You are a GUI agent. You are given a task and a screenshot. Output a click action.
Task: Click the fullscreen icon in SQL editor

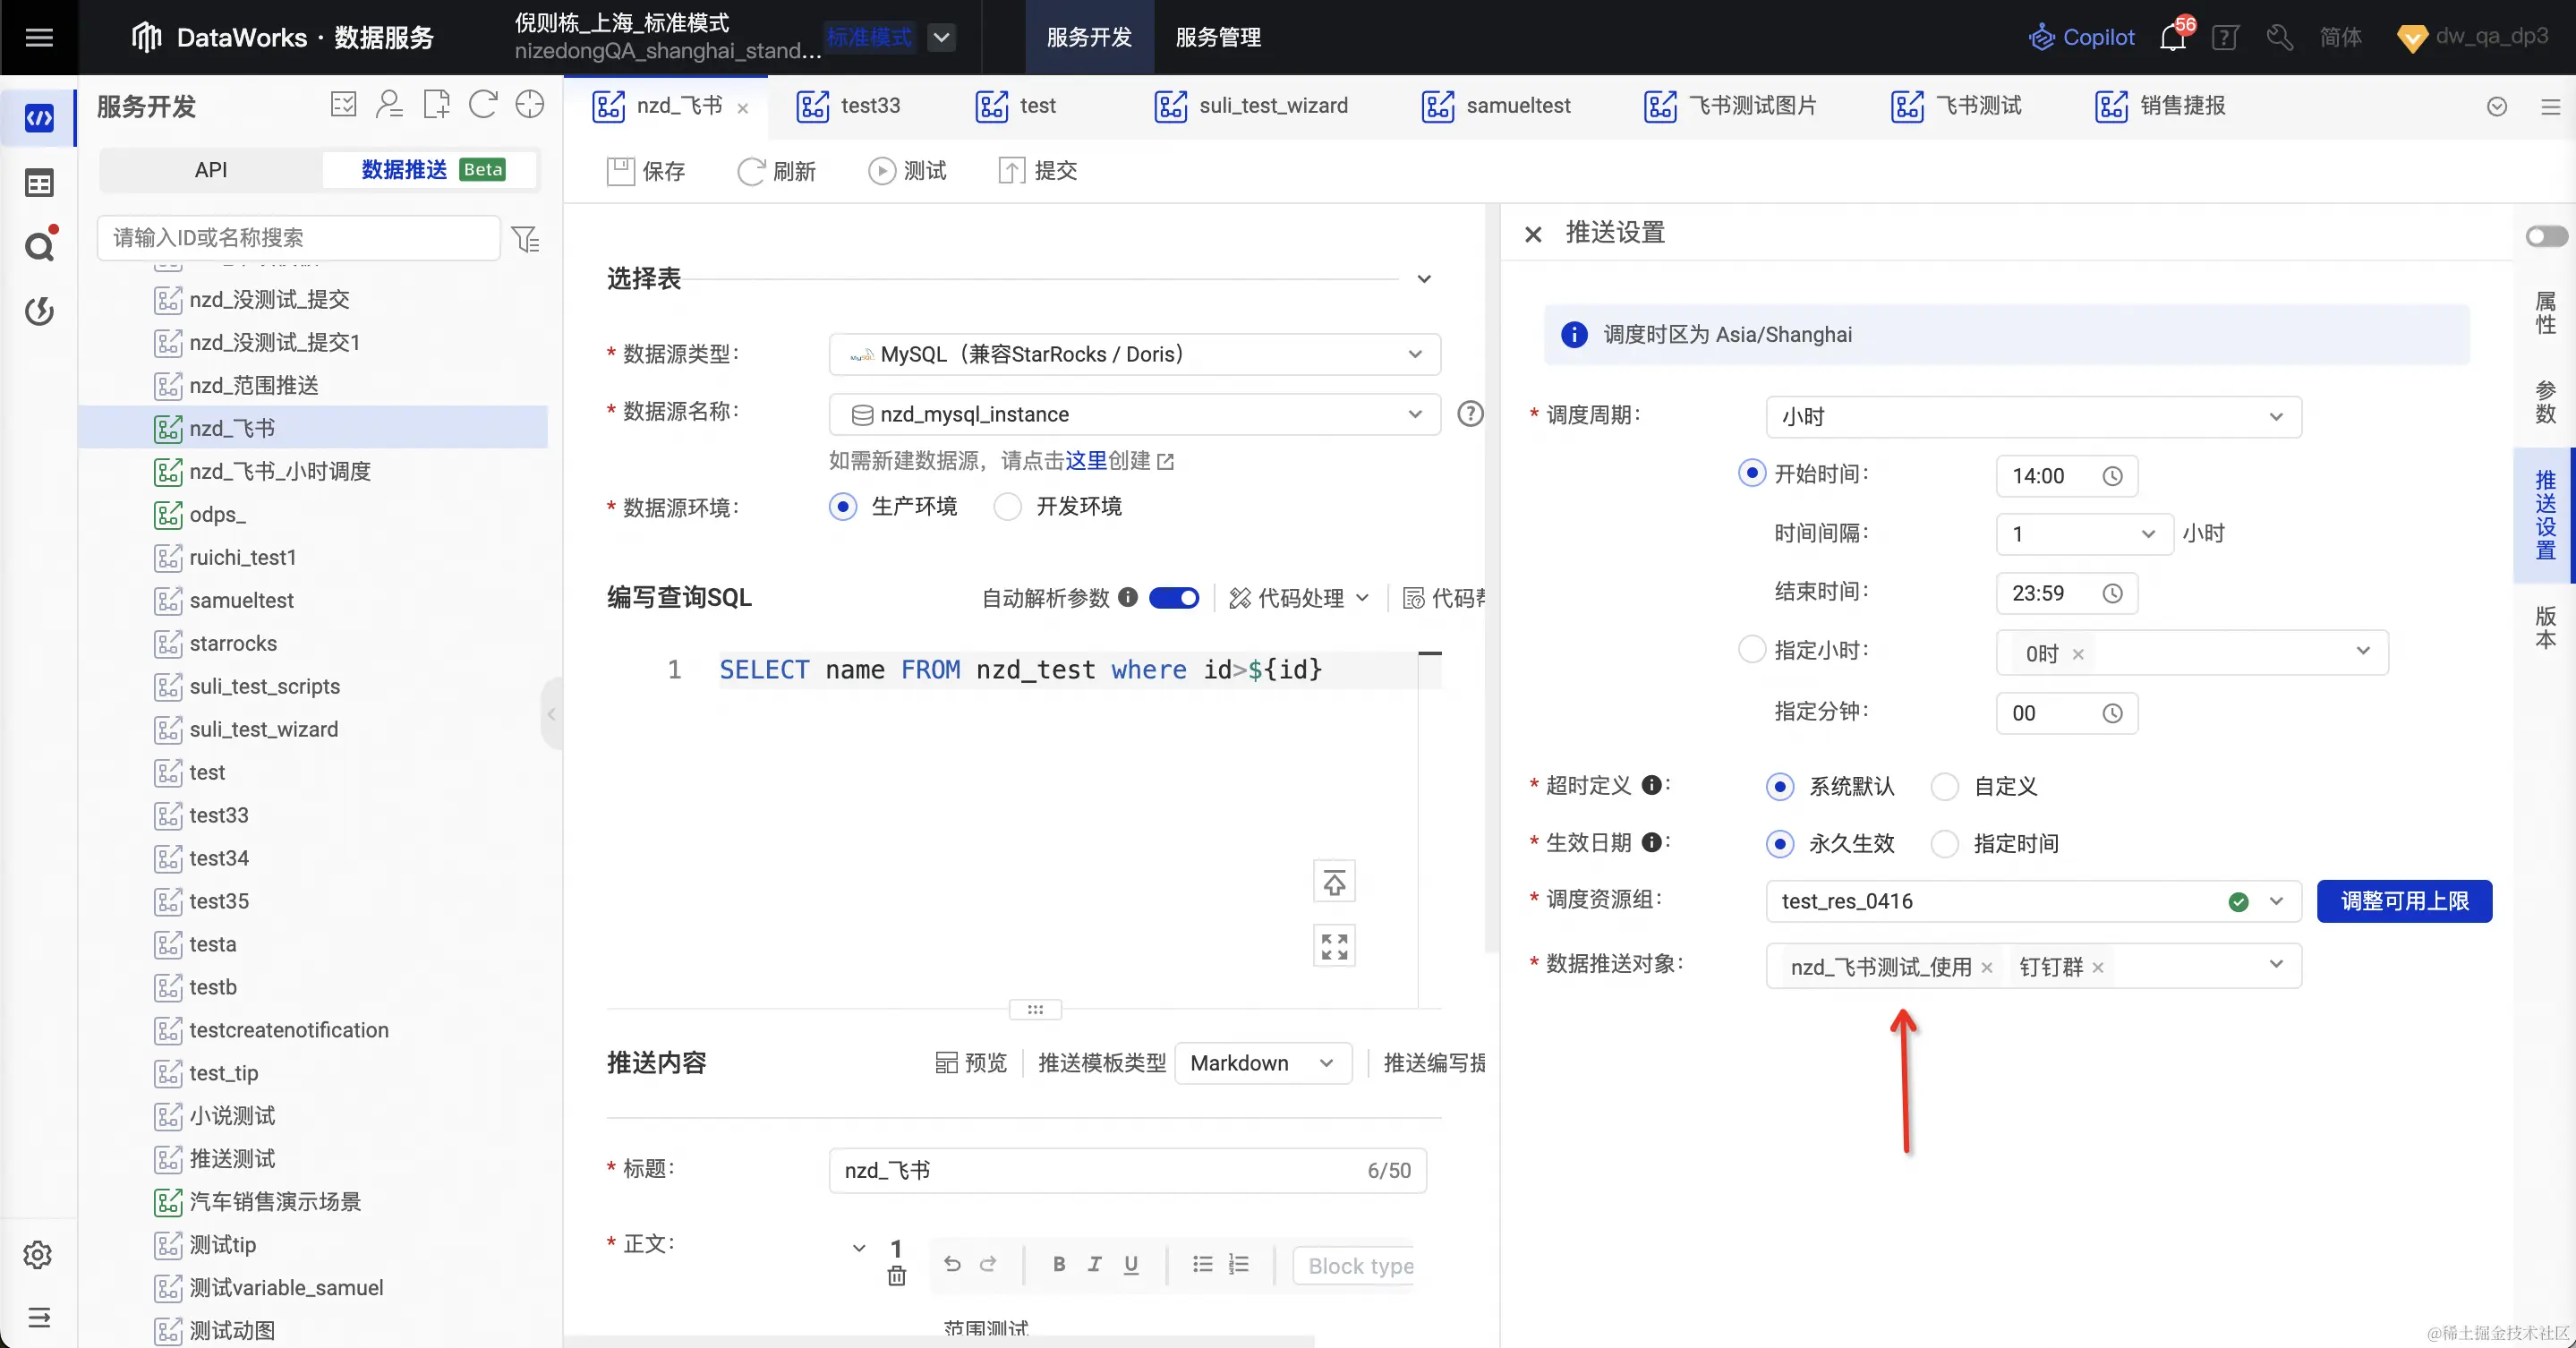(x=1334, y=946)
